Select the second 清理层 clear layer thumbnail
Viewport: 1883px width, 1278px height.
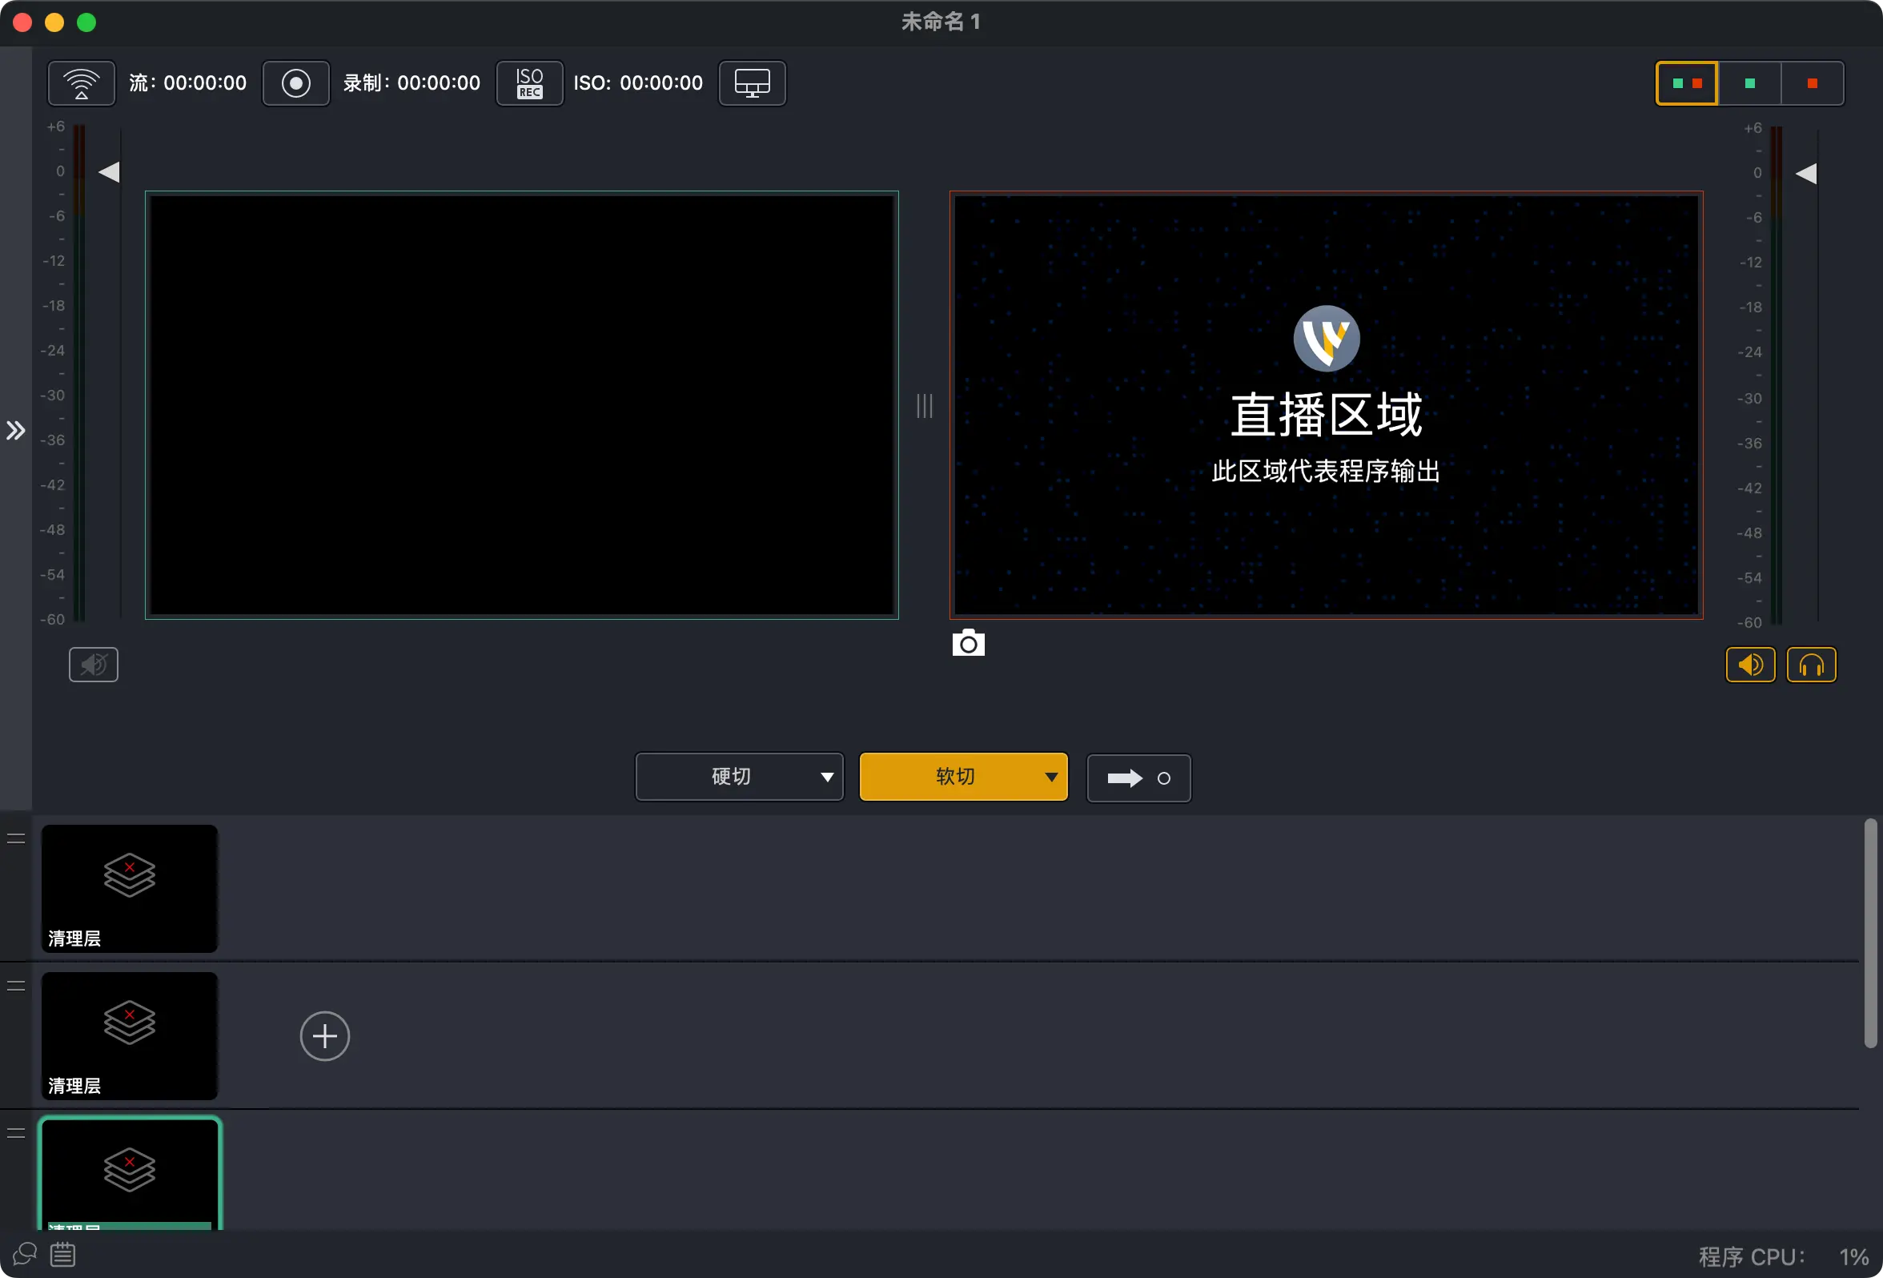pos(130,1035)
